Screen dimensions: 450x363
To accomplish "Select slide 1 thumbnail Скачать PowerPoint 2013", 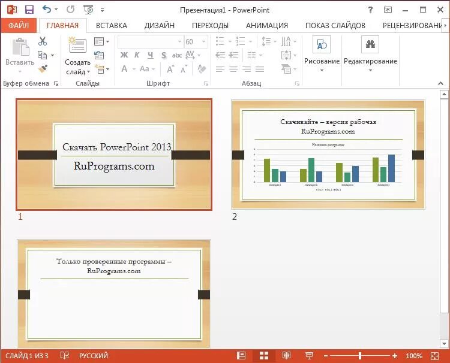I will click(114, 155).
